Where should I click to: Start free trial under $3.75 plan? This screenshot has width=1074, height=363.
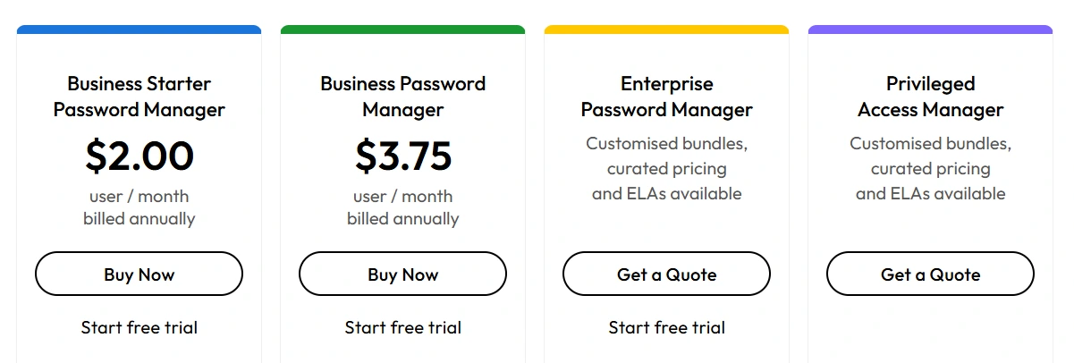click(402, 327)
